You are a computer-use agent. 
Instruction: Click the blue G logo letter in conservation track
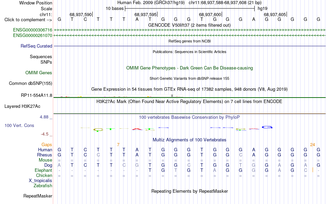pos(267,127)
